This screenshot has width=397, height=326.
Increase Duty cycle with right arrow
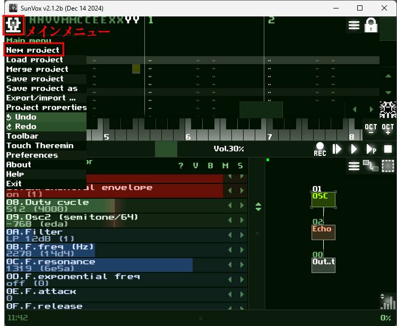[x=242, y=205]
